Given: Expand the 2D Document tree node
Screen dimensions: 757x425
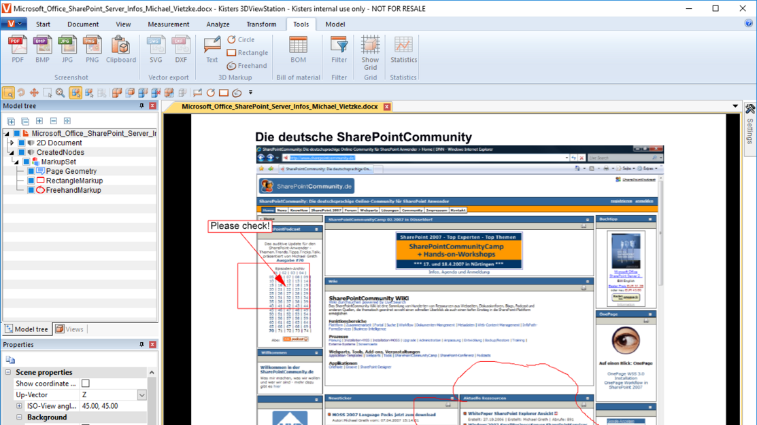Looking at the screenshot, I should click(x=12, y=143).
